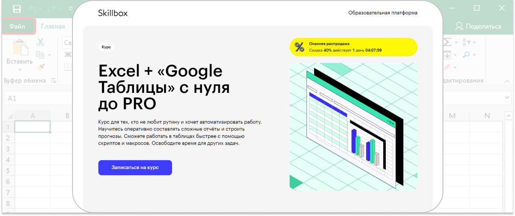
Task: Click the Skillbox logo
Action: pos(113,13)
